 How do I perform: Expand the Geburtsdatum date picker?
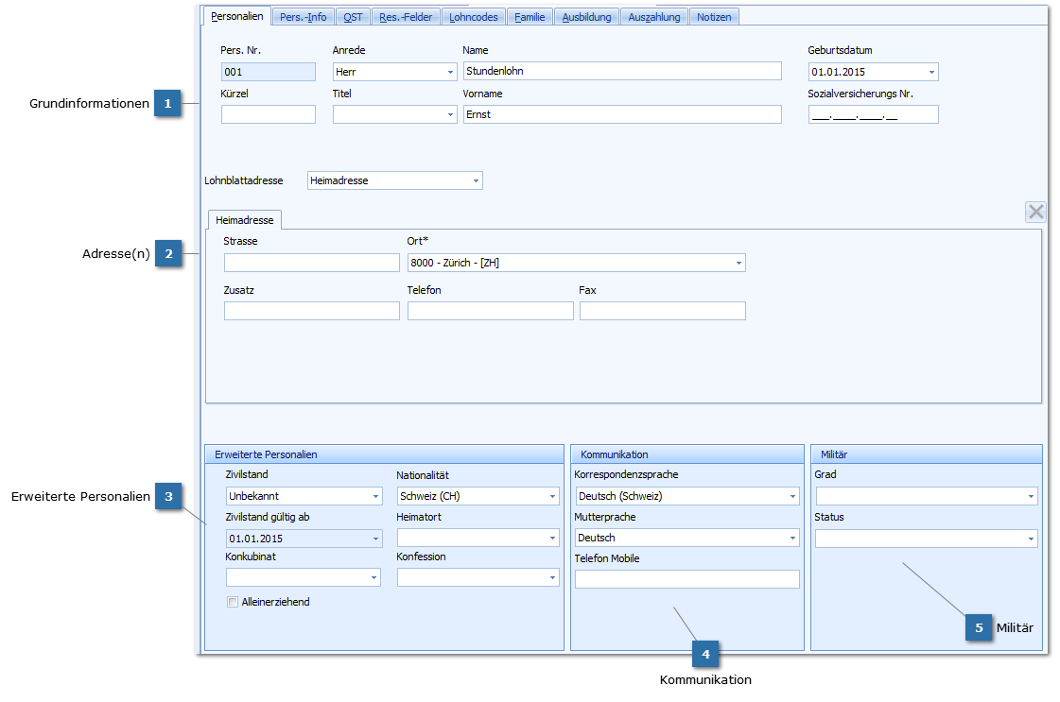pos(931,72)
